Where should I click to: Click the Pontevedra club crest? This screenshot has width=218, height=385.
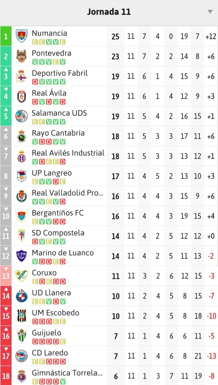pyautogui.click(x=21, y=56)
